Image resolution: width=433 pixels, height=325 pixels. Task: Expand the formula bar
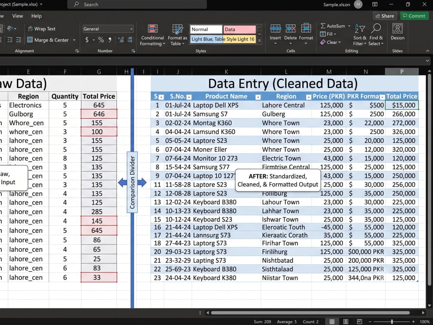pyautogui.click(x=427, y=61)
